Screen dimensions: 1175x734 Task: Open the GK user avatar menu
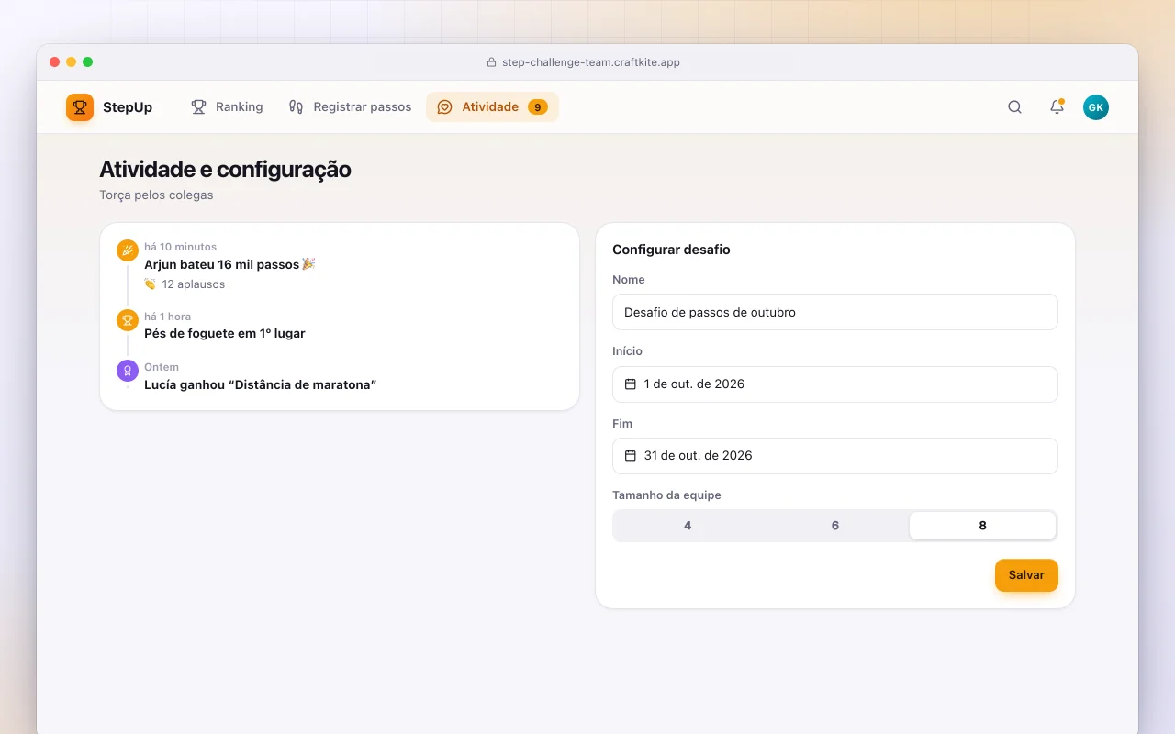click(x=1096, y=107)
